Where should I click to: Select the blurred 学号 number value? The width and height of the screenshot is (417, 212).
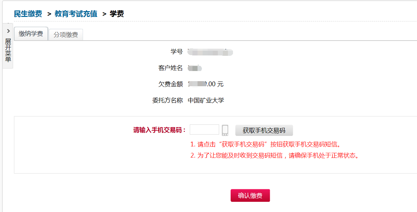pyautogui.click(x=211, y=52)
